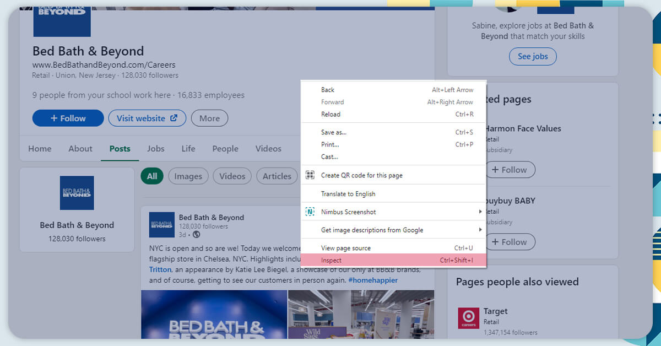Switch to the People tab
661x346 pixels.
(x=225, y=149)
